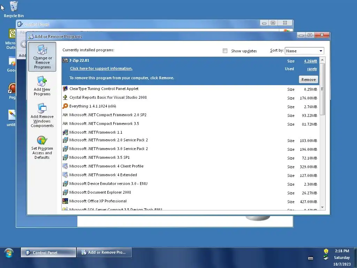Viewport: 357px width, 268px height.
Task: Select Microsoft .NET Framework 4 Client Profile
Action: pos(190,166)
